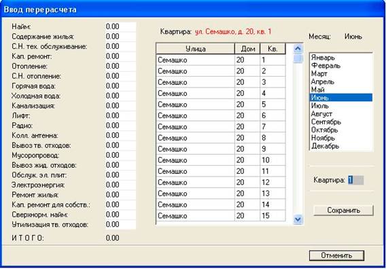
Task: Click the Сохранить button
Action: pos(343,210)
